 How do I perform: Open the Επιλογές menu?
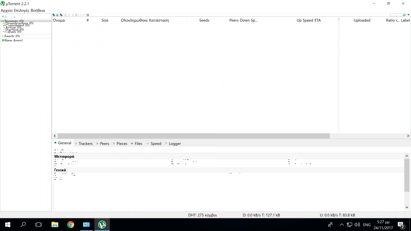(22, 11)
